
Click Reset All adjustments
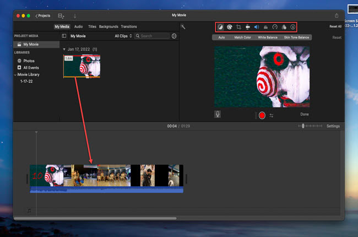tap(335, 26)
